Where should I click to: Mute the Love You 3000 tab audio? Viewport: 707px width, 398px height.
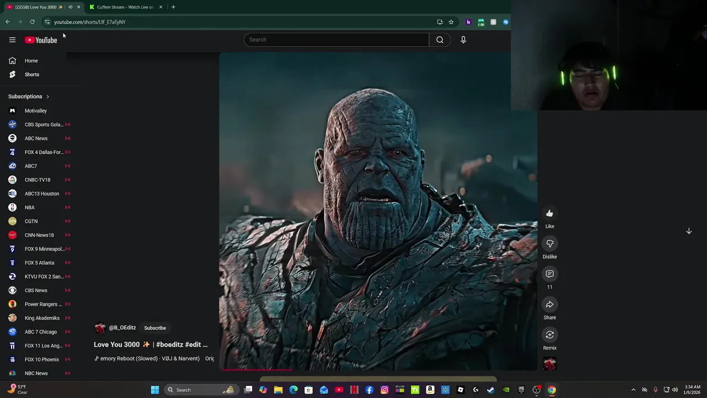[70, 7]
